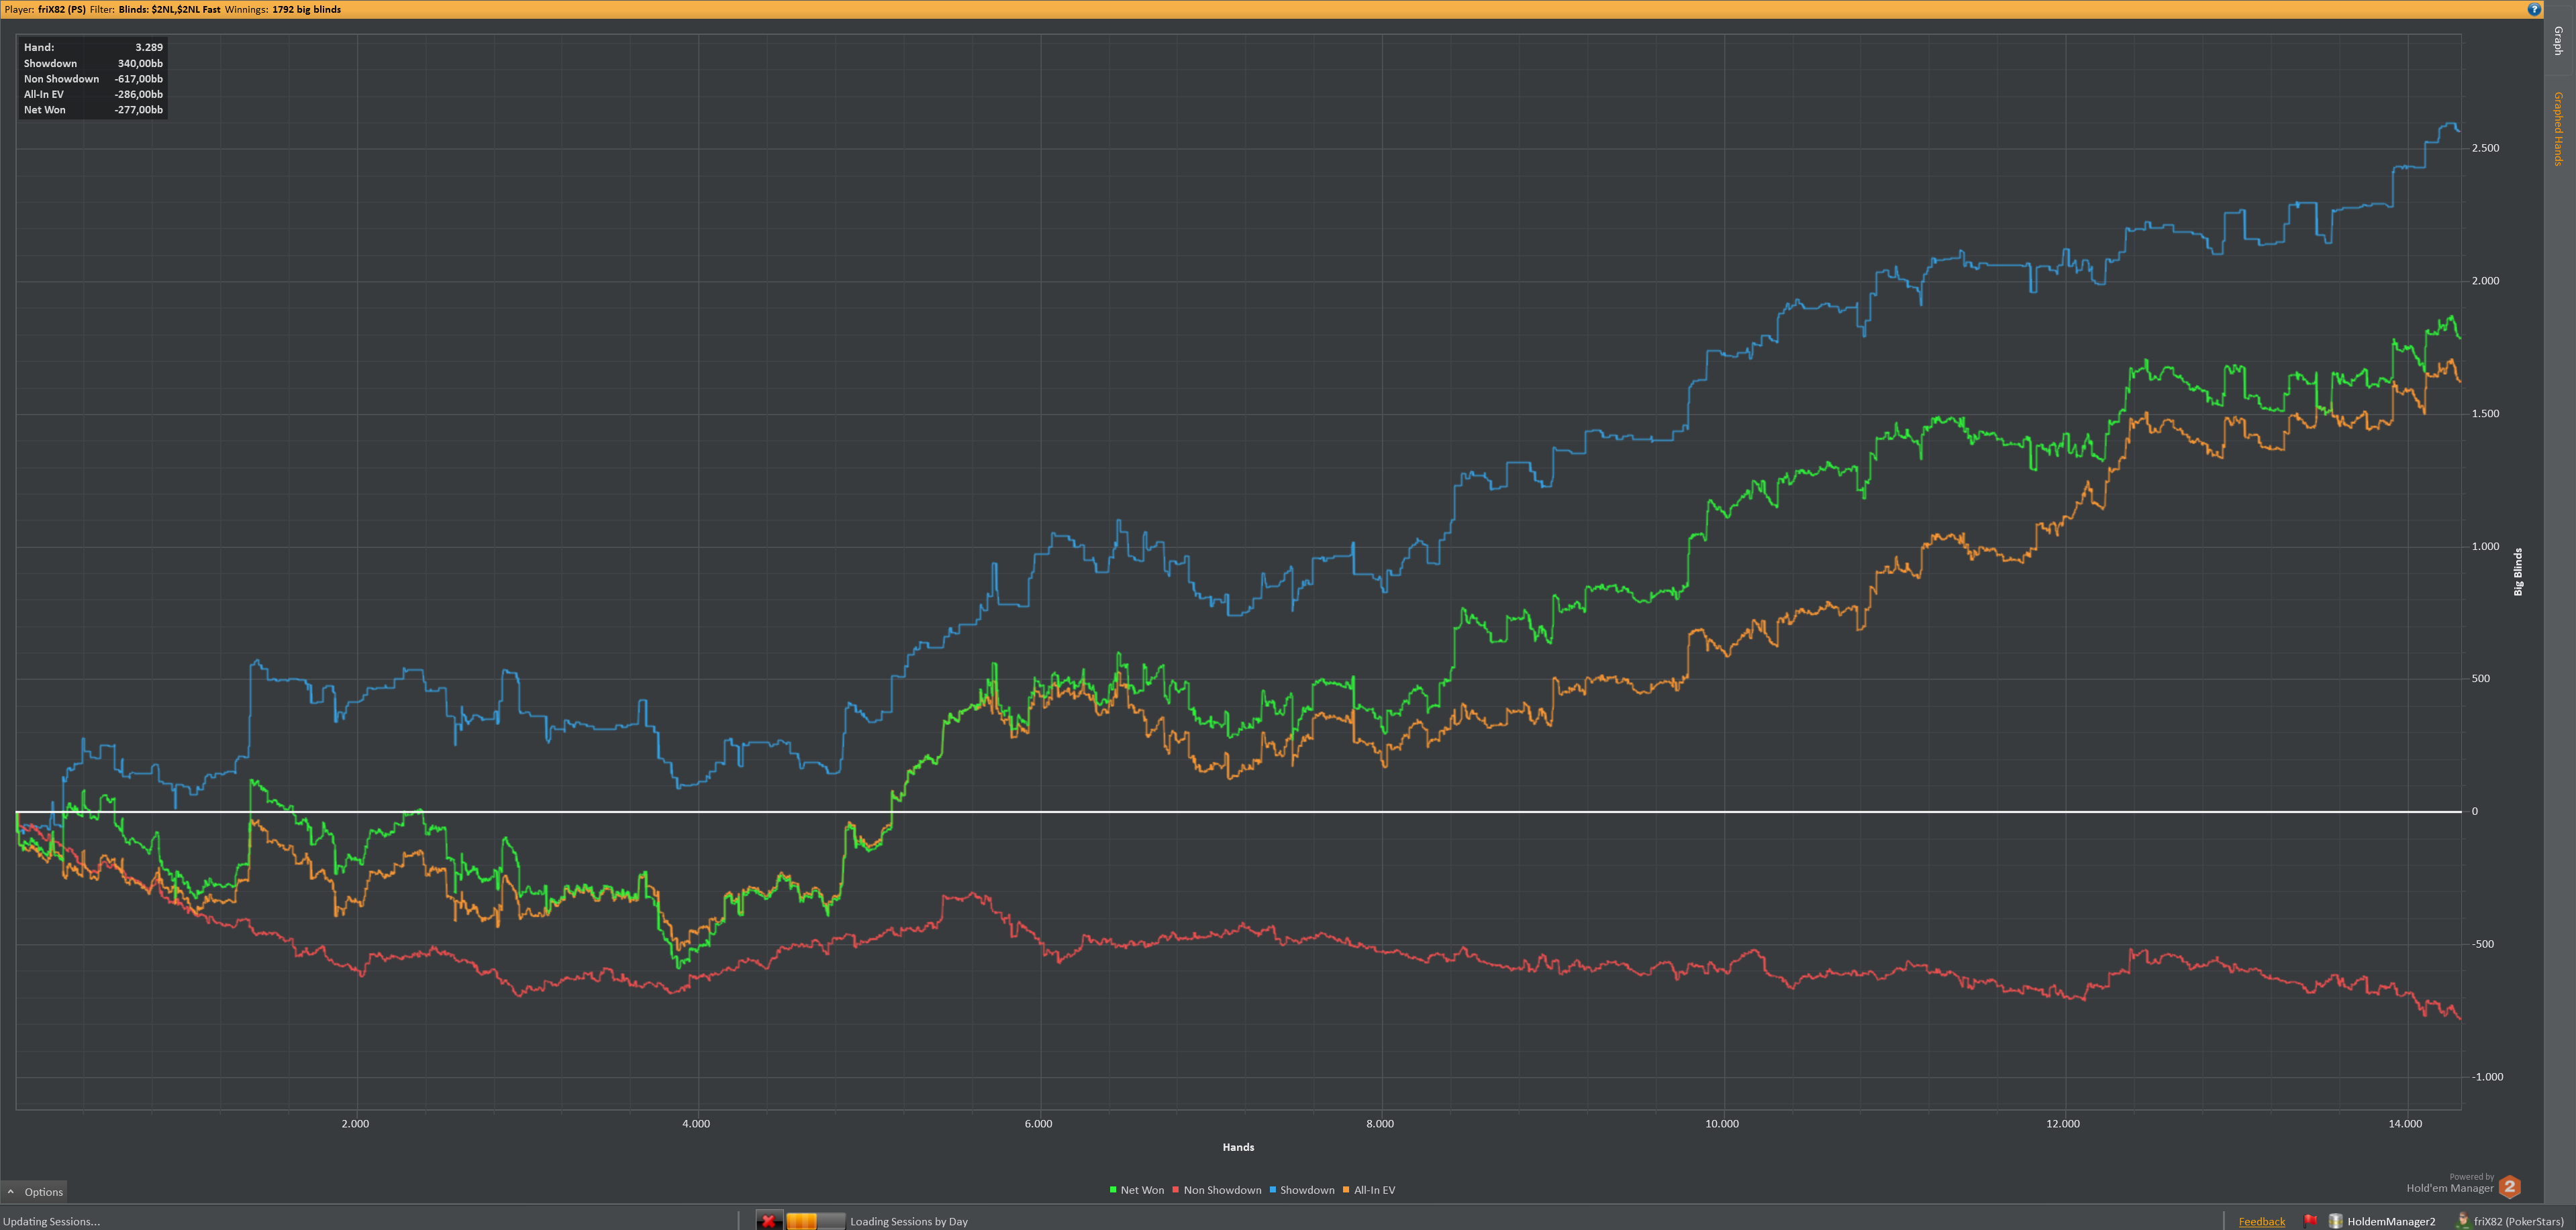Click the red flag icon in status bar
This screenshot has width=2576, height=1230.
point(2311,1220)
